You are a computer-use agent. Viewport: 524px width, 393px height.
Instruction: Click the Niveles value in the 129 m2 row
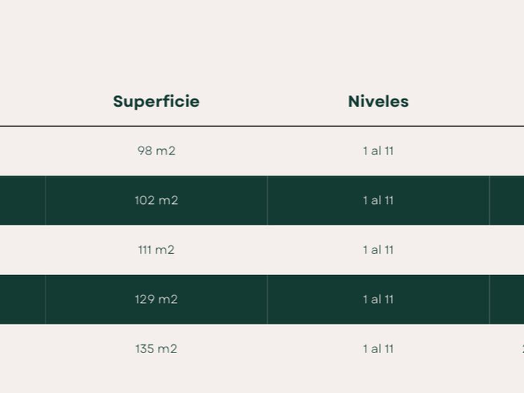(x=378, y=299)
